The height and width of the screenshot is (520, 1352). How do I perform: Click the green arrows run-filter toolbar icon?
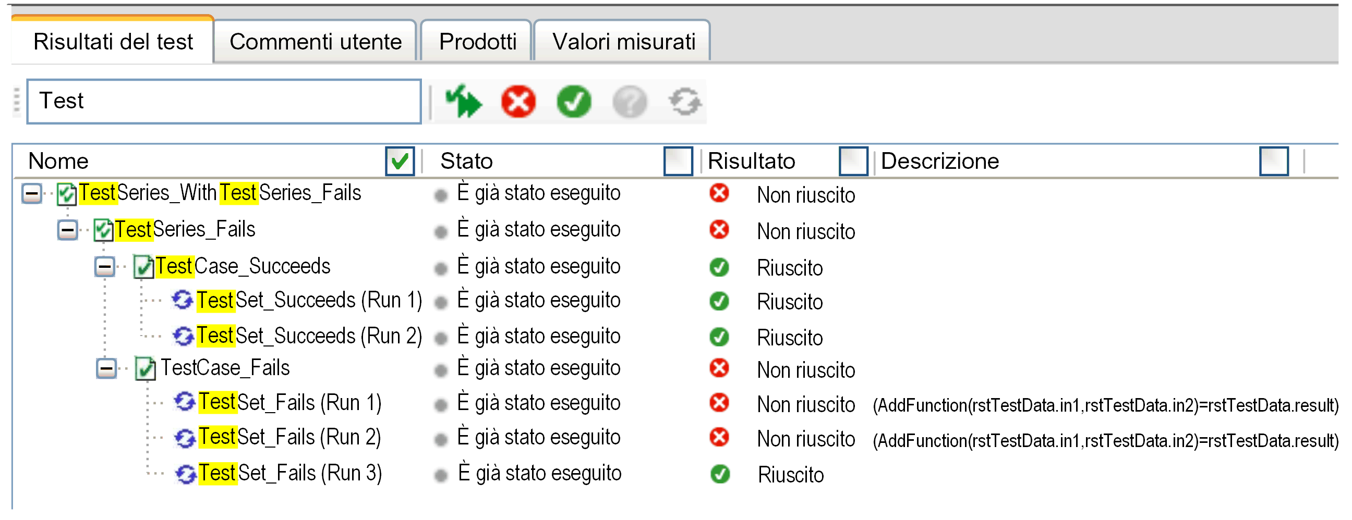click(x=463, y=101)
